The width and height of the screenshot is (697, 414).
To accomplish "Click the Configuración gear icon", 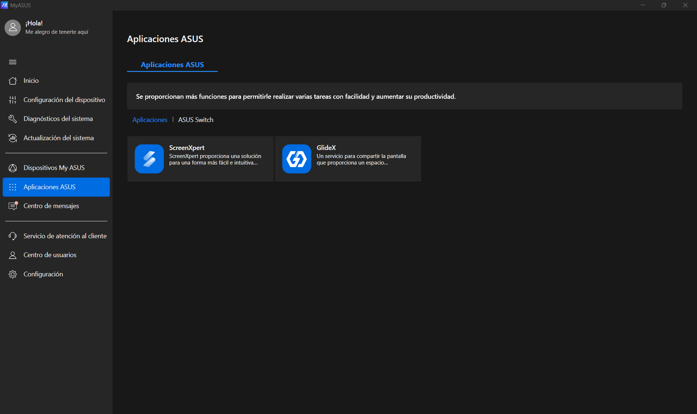I will (x=13, y=274).
